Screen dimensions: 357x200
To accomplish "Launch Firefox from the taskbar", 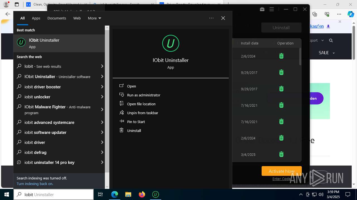I will pos(142,194).
